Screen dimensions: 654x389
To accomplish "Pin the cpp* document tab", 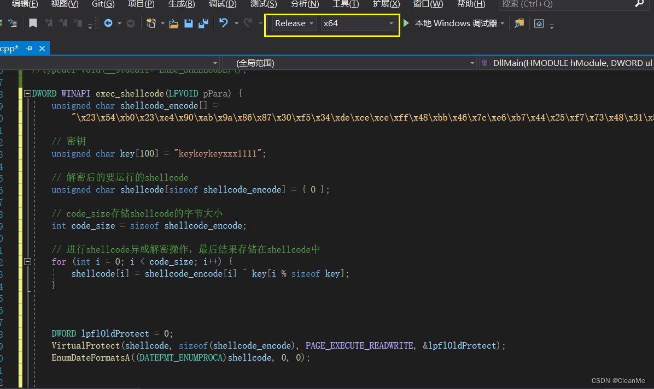I will pos(29,49).
